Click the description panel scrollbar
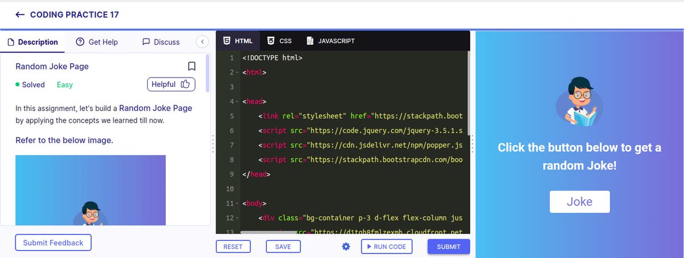 point(208,73)
